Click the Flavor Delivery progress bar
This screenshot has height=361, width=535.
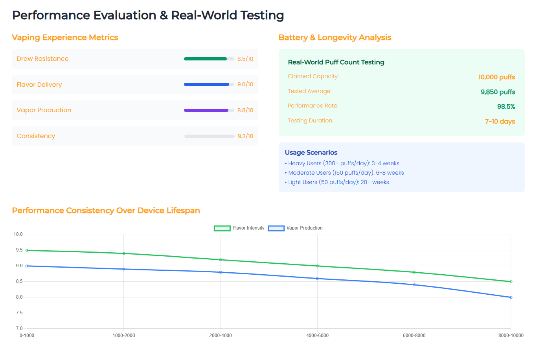pyautogui.click(x=209, y=84)
